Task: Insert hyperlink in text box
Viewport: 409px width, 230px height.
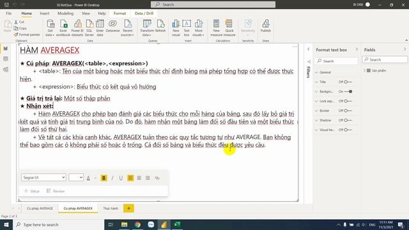Action: click(157, 178)
